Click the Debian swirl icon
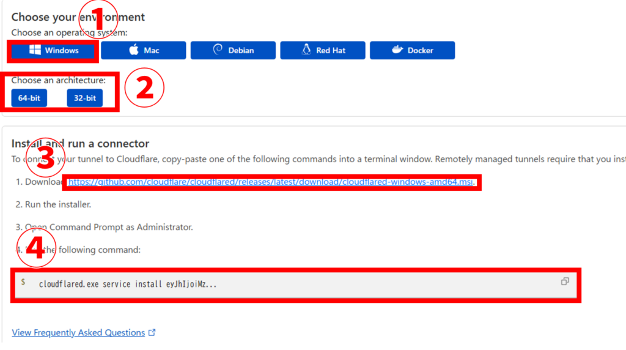Image resolution: width=626 pixels, height=350 pixels. tap(218, 50)
